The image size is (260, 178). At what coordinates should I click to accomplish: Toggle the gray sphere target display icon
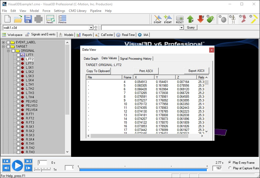[x=223, y=19]
